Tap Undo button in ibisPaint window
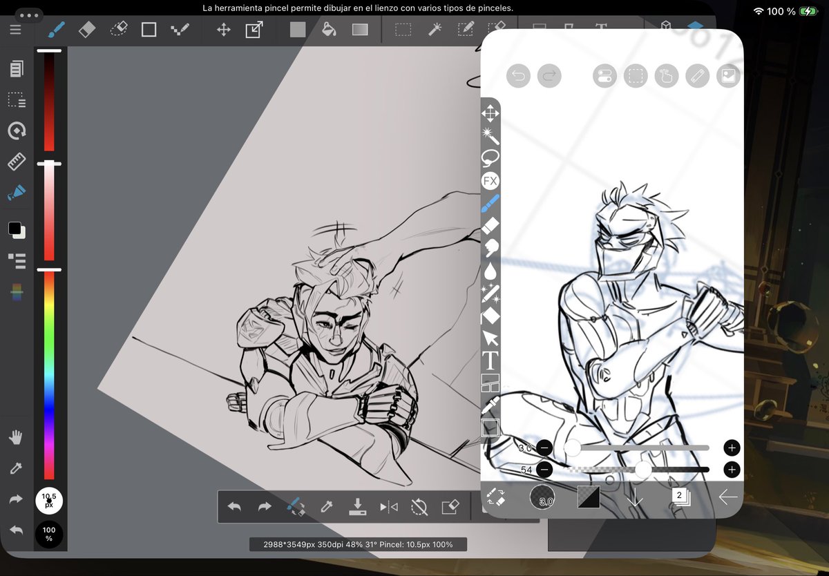Viewport: 829px width, 576px height. 518,76
